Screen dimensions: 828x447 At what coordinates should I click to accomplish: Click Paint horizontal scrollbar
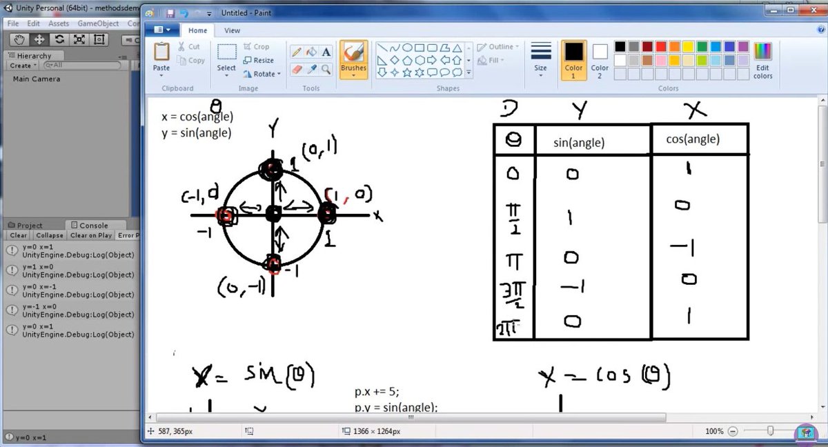tap(411, 417)
